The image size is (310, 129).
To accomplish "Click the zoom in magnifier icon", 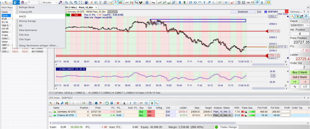I will click(x=66, y=3).
